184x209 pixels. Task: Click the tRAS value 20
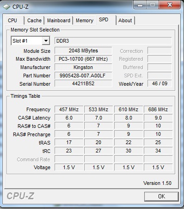(x=98, y=142)
